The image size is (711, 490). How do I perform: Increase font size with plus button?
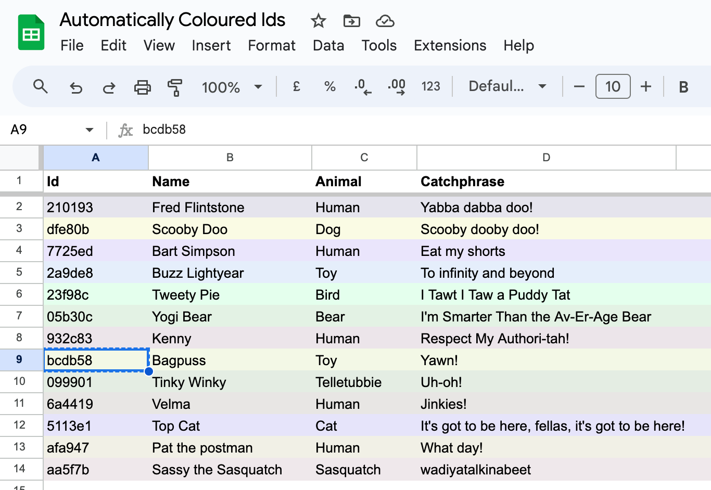646,86
